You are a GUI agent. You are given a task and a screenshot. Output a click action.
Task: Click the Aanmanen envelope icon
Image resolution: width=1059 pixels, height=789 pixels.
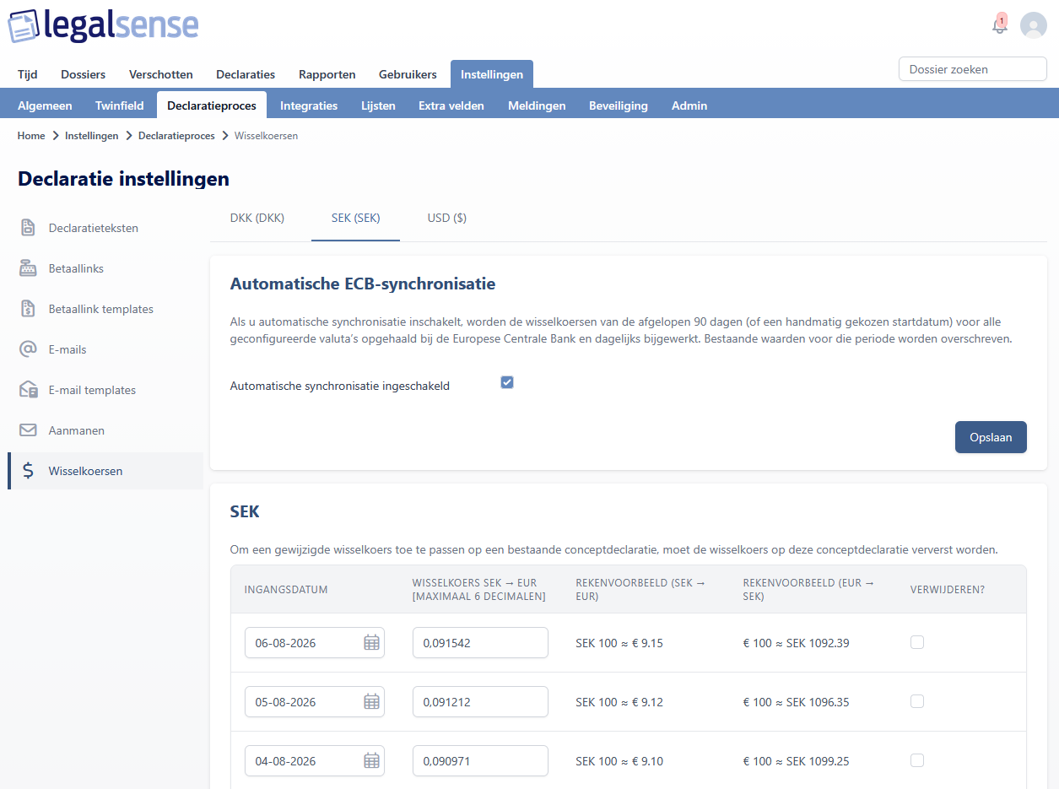point(28,430)
